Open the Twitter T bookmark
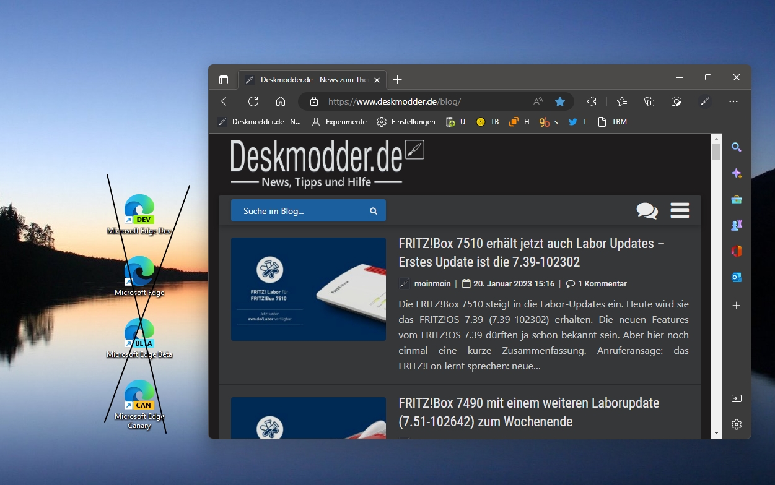 pyautogui.click(x=577, y=122)
